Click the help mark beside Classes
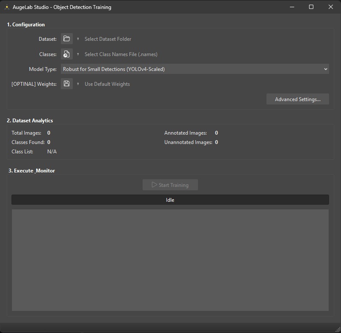 (78, 54)
